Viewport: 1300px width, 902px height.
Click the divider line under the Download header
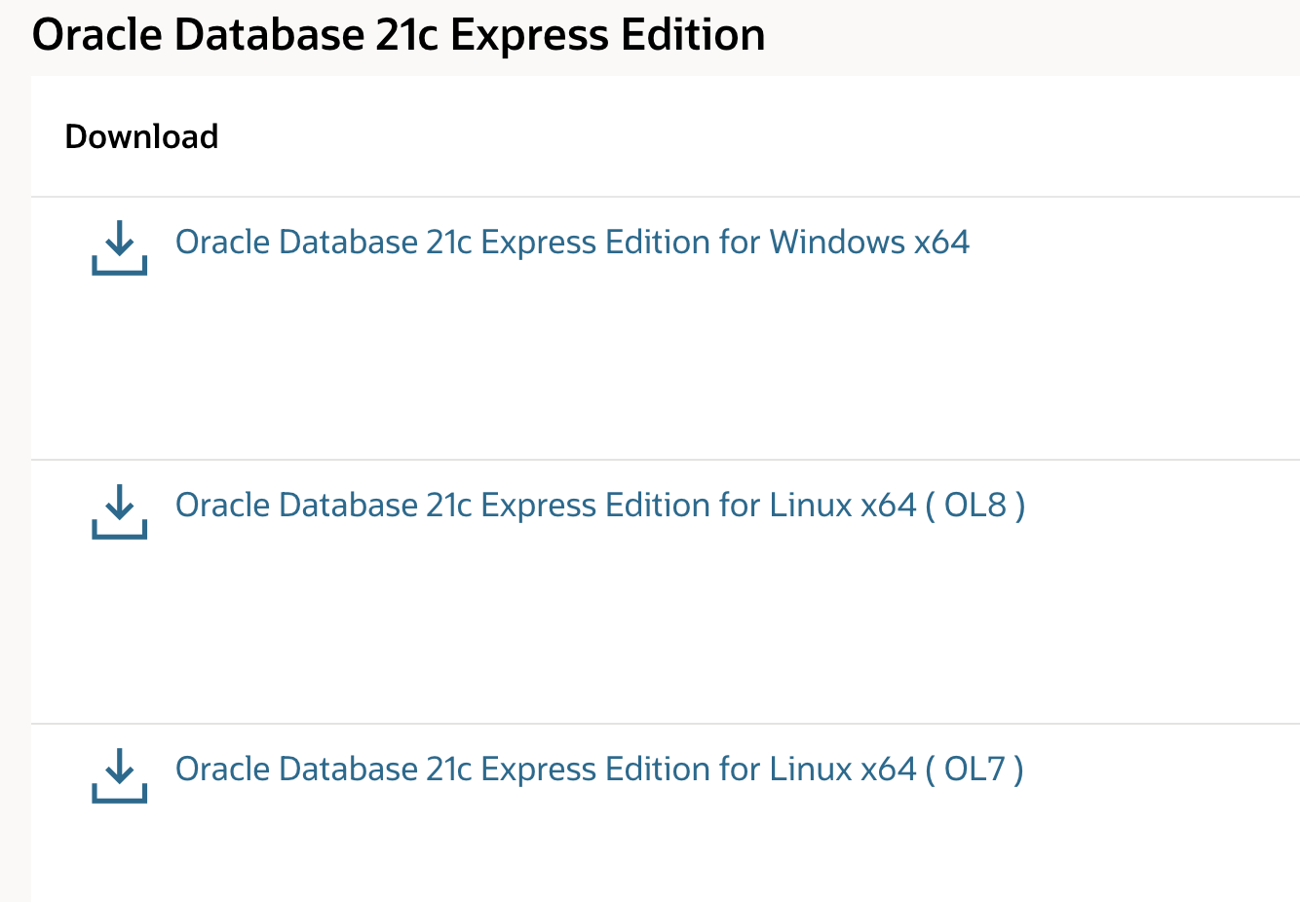[666, 197]
